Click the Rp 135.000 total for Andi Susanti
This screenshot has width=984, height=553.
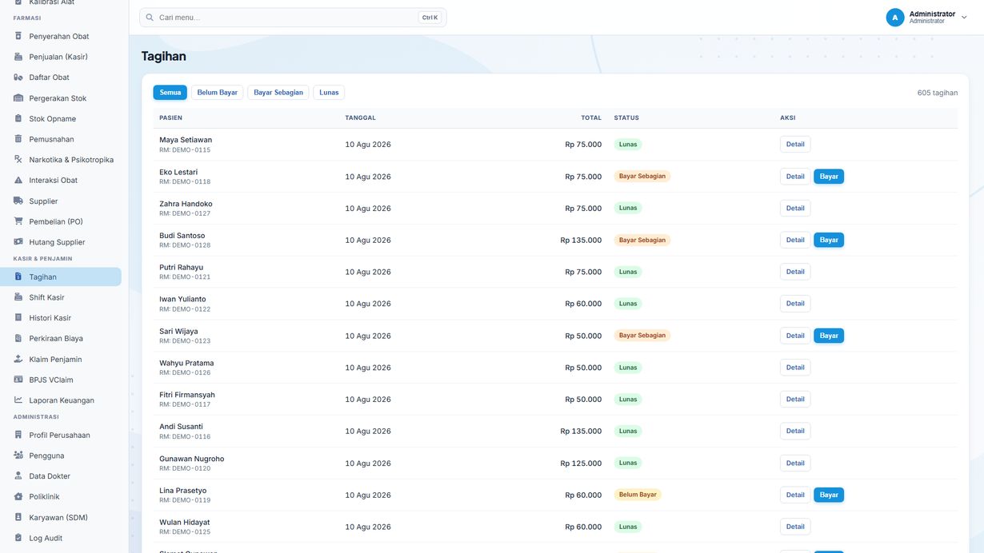(x=581, y=432)
